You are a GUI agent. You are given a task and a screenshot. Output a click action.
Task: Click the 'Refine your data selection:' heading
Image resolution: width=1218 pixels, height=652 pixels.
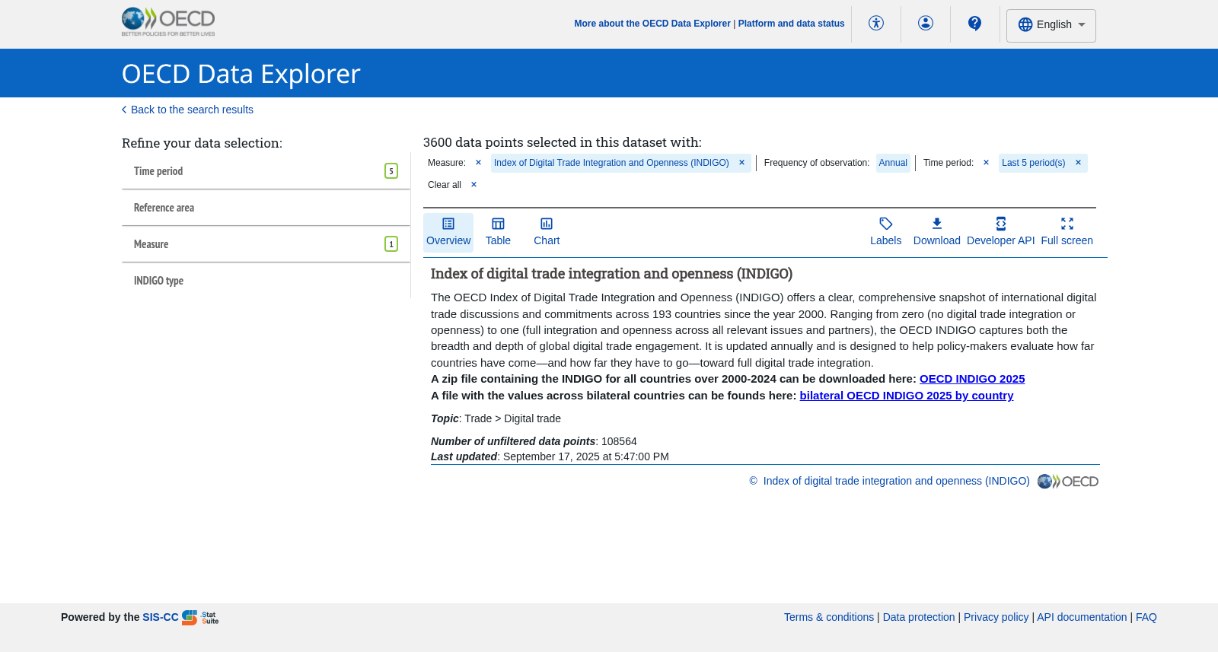202,143
